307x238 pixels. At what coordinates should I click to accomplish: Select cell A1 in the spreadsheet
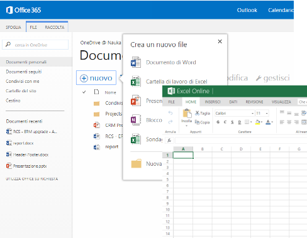pyautogui.click(x=183, y=155)
